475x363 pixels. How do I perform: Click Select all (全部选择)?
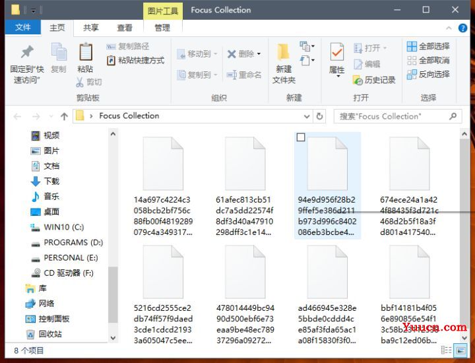click(428, 46)
